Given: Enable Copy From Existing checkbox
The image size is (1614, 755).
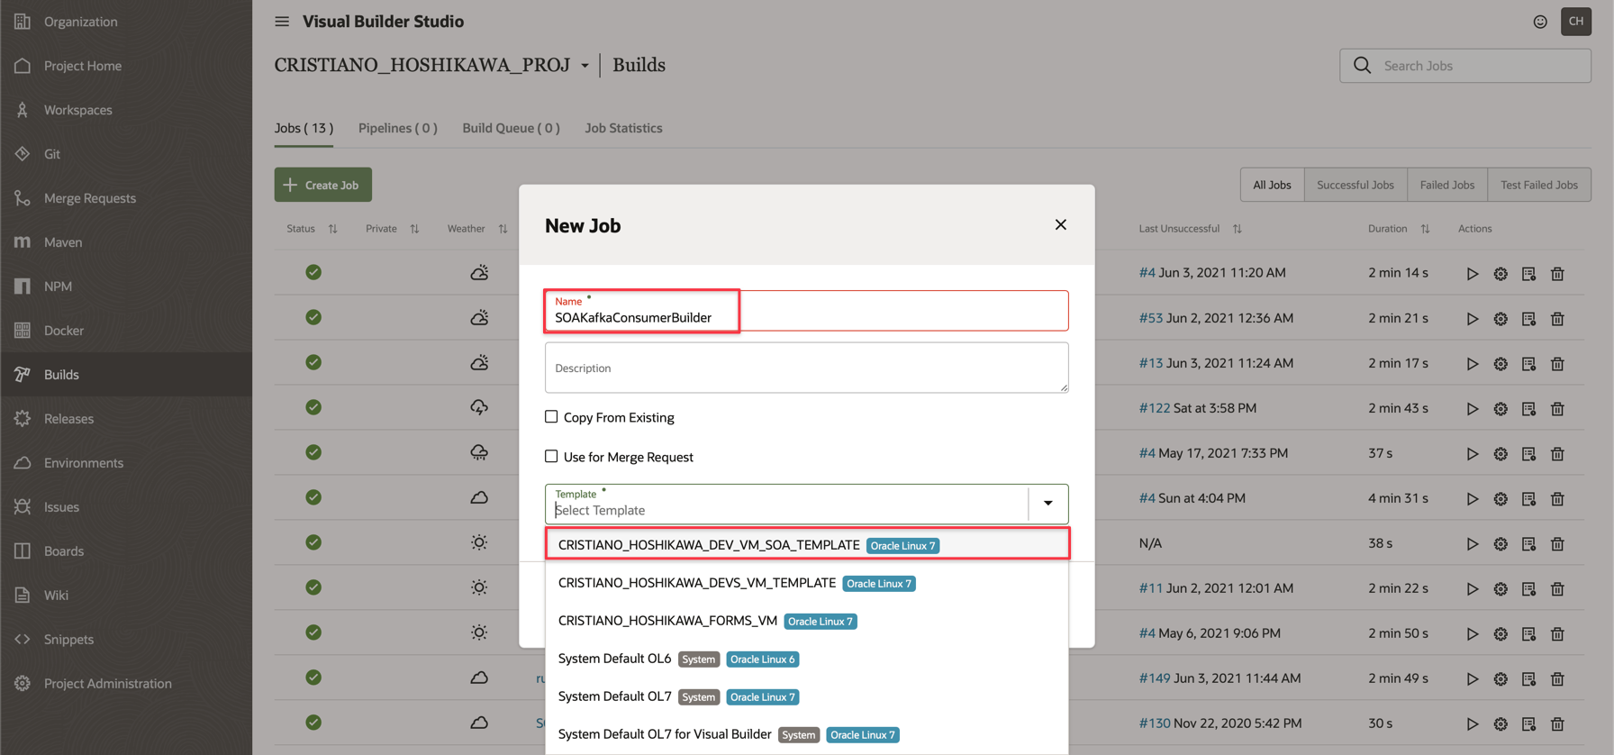Looking at the screenshot, I should [551, 417].
